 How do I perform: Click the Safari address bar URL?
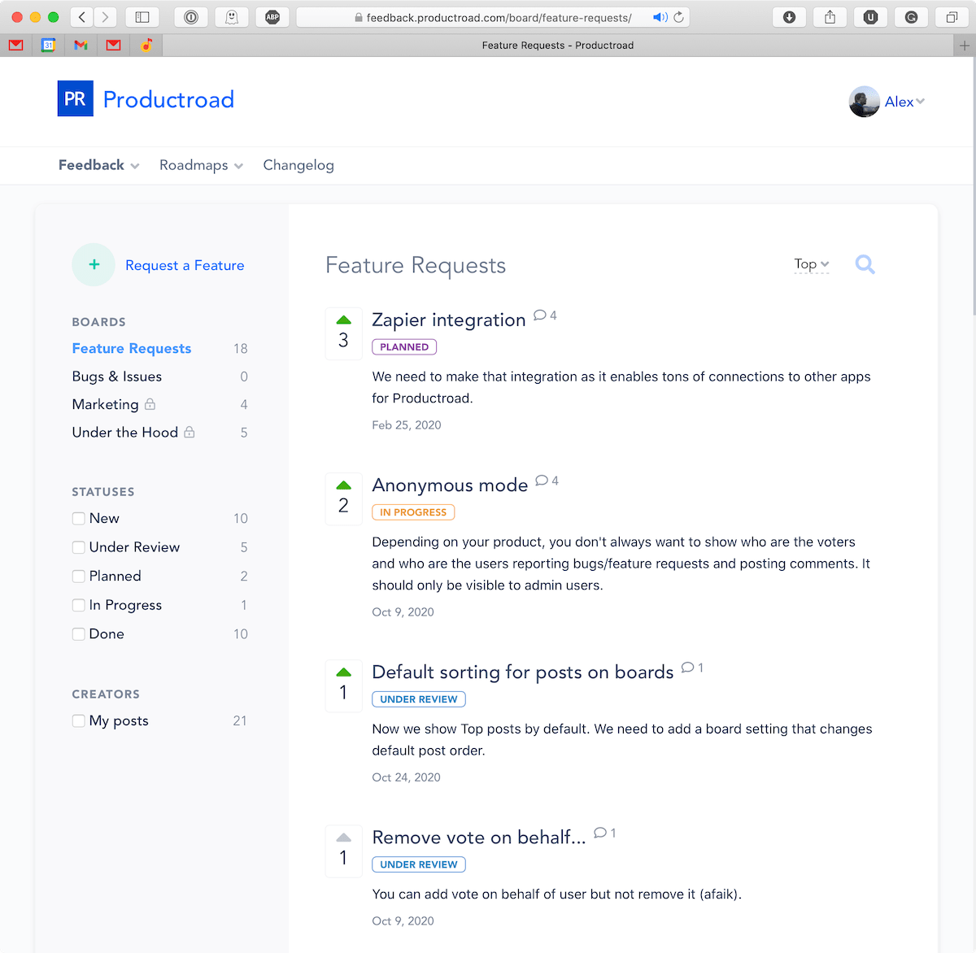[499, 17]
